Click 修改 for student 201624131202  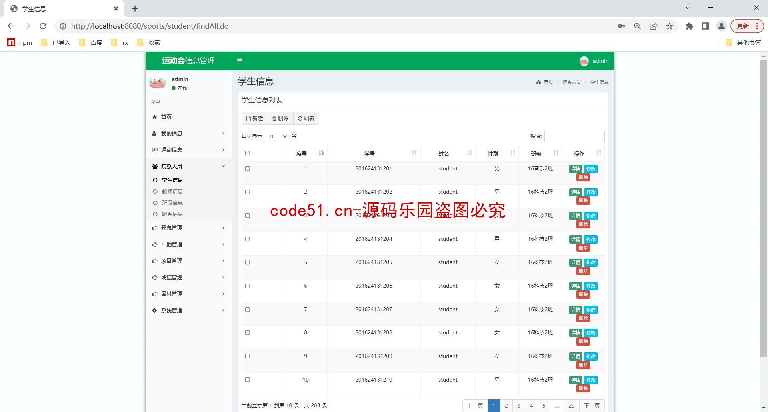point(591,192)
